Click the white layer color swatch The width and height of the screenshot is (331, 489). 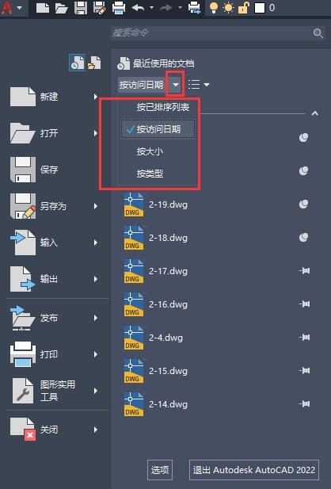click(x=260, y=8)
